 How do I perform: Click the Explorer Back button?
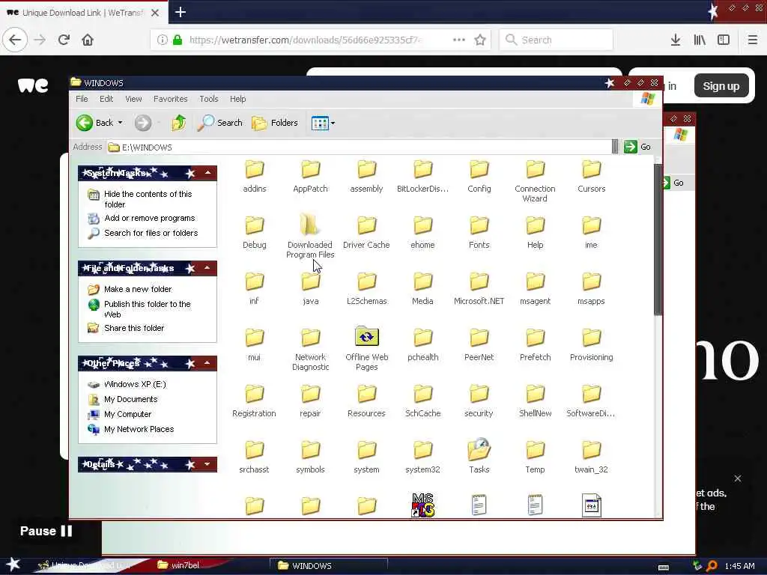point(95,123)
